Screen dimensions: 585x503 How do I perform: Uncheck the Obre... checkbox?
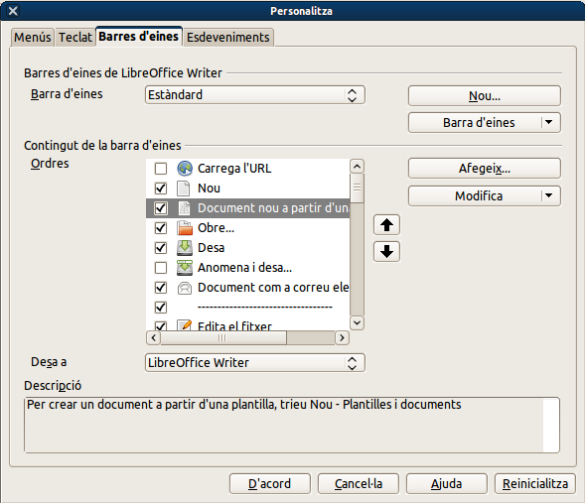(161, 227)
